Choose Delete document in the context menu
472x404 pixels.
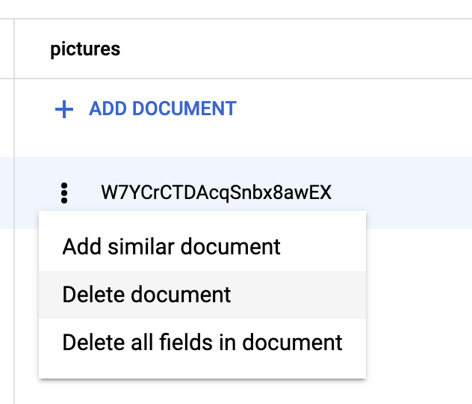(147, 294)
